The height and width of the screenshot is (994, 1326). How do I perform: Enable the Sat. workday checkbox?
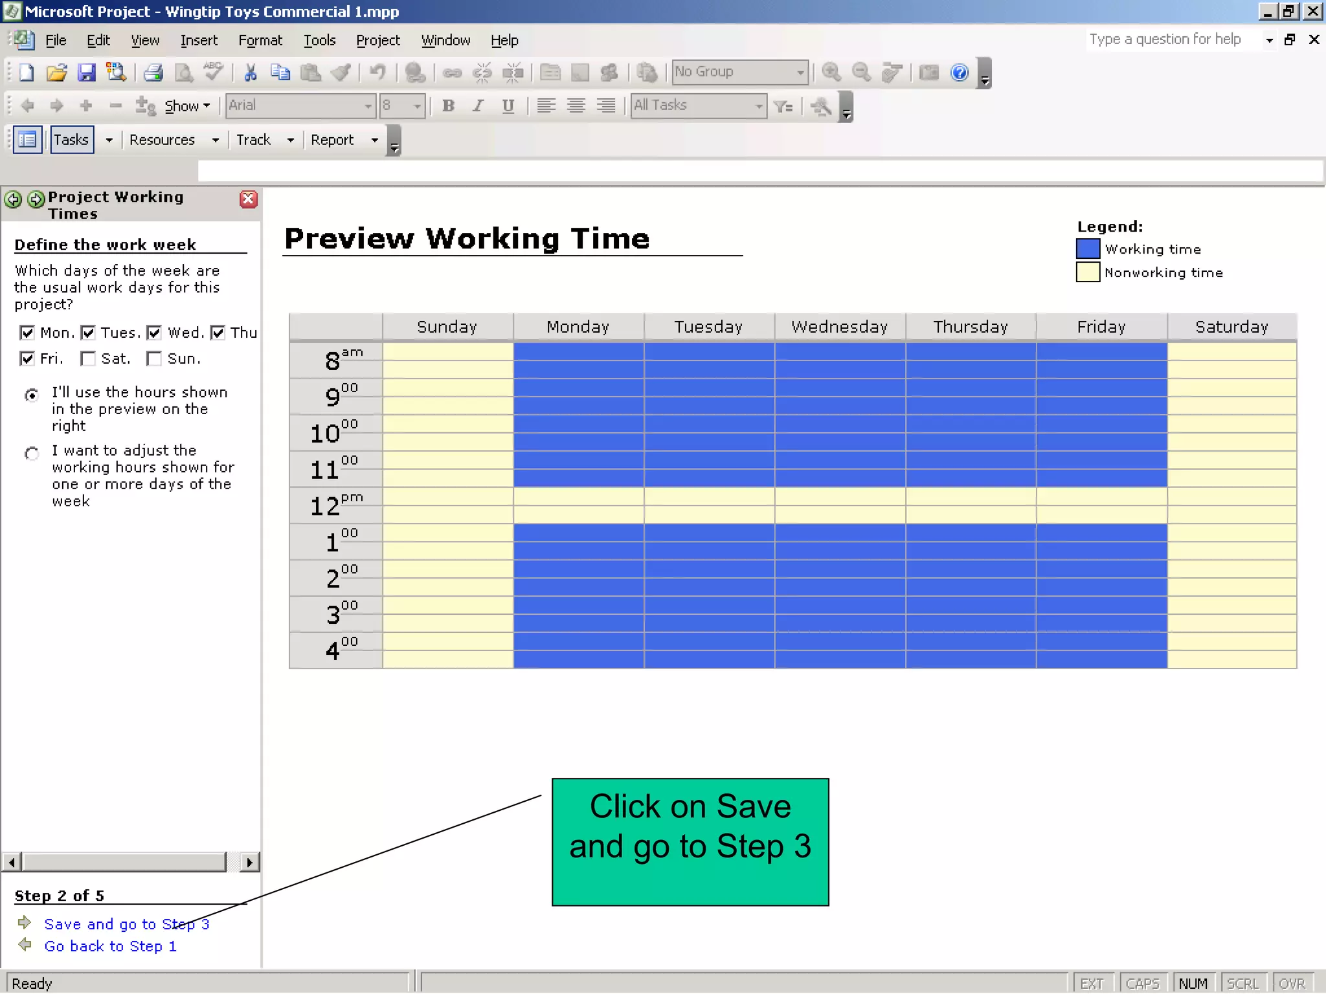tap(89, 359)
